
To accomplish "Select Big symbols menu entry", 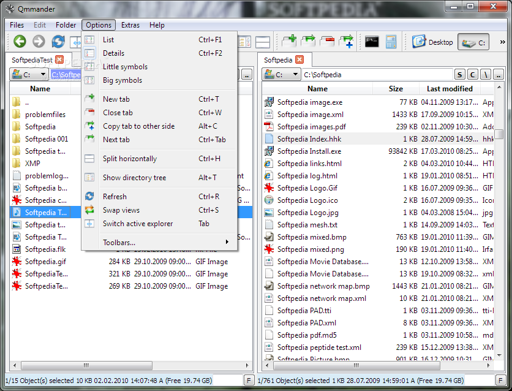I will (159, 80).
